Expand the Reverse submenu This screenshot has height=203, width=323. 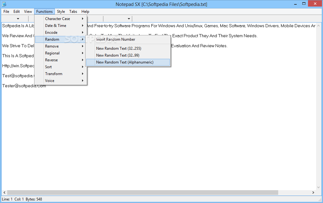coord(60,60)
